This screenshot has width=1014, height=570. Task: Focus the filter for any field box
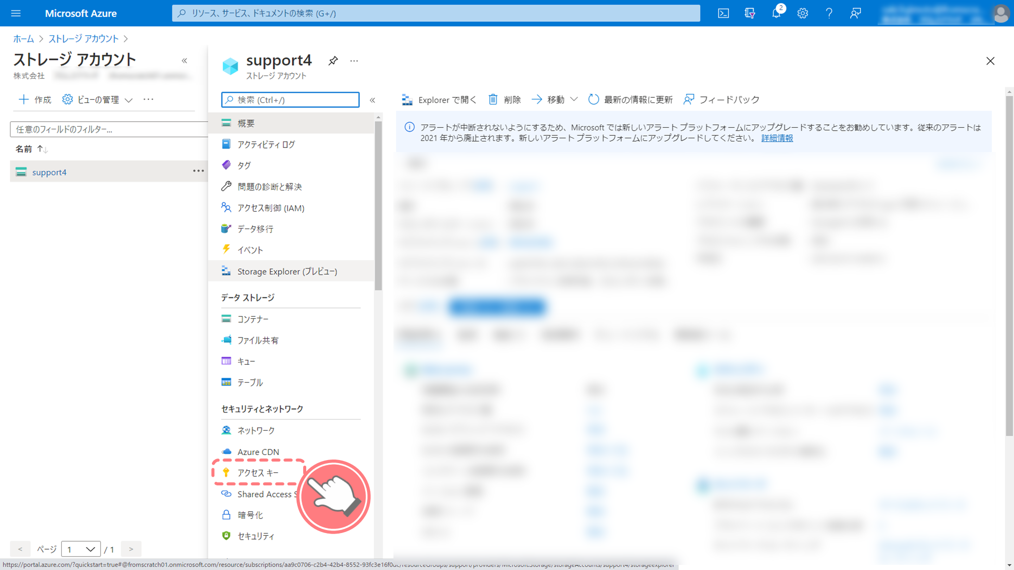pyautogui.click(x=108, y=129)
